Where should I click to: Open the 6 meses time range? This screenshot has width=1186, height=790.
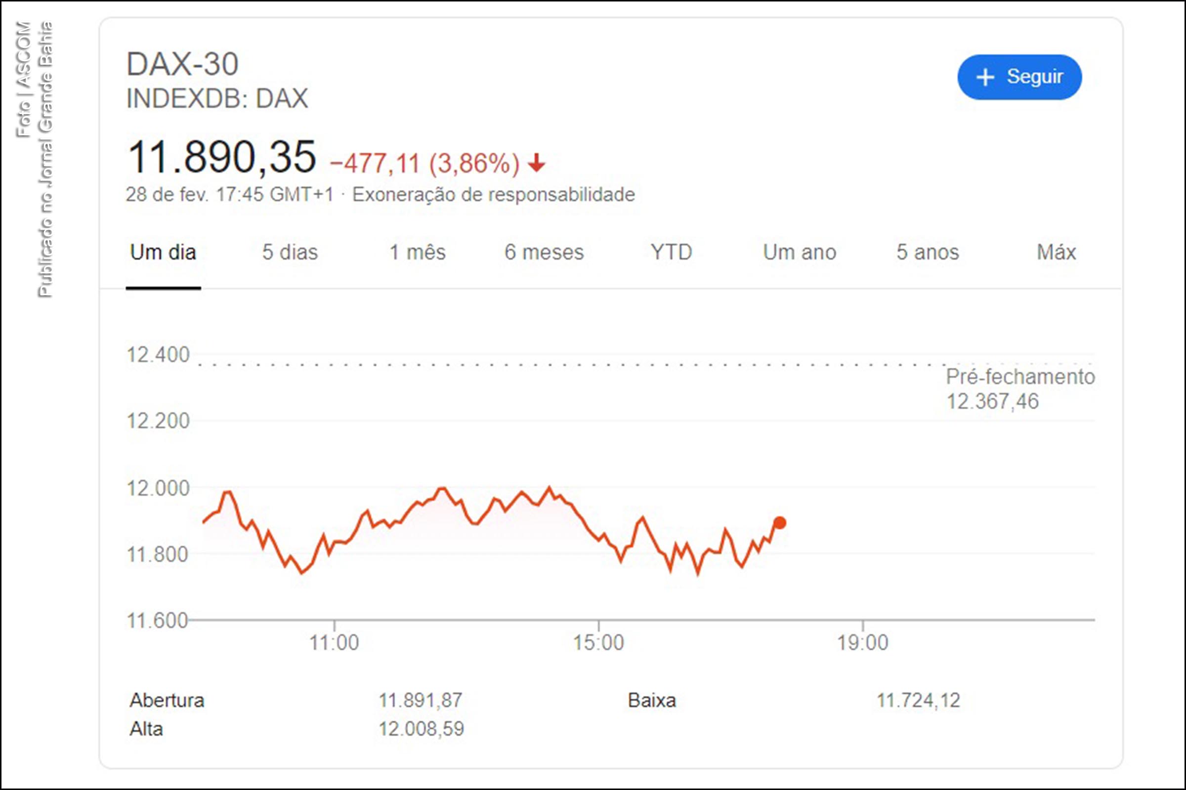point(545,252)
